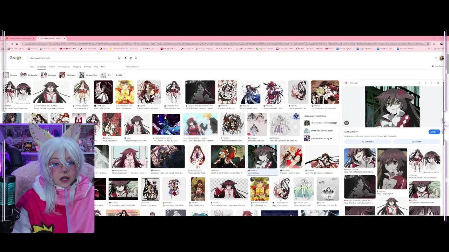Go to the Google logo homepage
449x252 pixels.
click(x=15, y=58)
